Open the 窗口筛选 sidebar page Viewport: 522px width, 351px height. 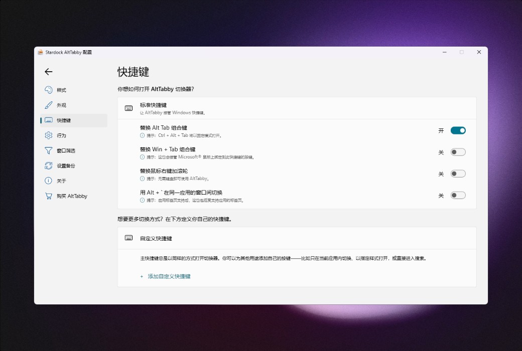pyautogui.click(x=74, y=150)
